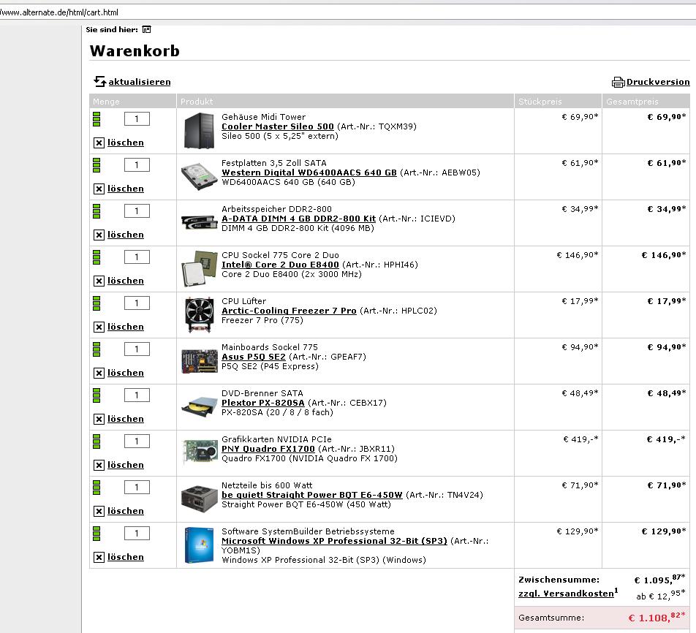The height and width of the screenshot is (633, 696).
Task: Open A-DATA DIMM 4 GB DDR2-800 Kit link
Action: coord(298,219)
